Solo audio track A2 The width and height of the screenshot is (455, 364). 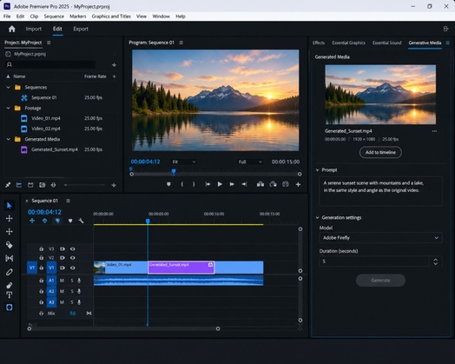coord(72,291)
